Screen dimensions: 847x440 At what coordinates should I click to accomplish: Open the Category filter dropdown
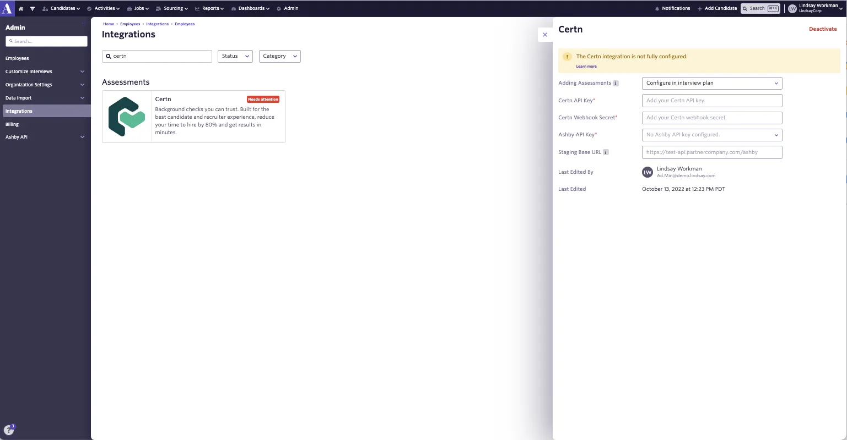[x=280, y=56]
